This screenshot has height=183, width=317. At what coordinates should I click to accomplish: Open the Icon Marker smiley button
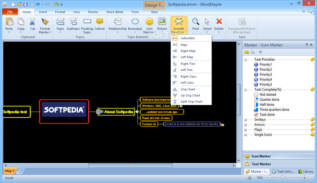pos(149,22)
